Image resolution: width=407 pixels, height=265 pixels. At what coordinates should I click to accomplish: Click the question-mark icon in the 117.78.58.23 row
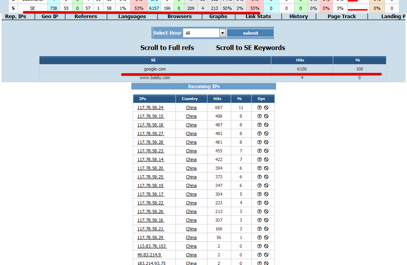[x=260, y=151]
